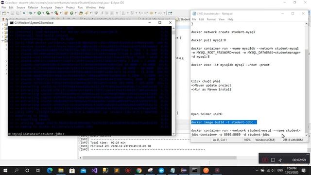Click Search flashlight icon in Eclipse toolbar
Image resolution: width=311 pixels, height=175 pixels.
point(86,13)
